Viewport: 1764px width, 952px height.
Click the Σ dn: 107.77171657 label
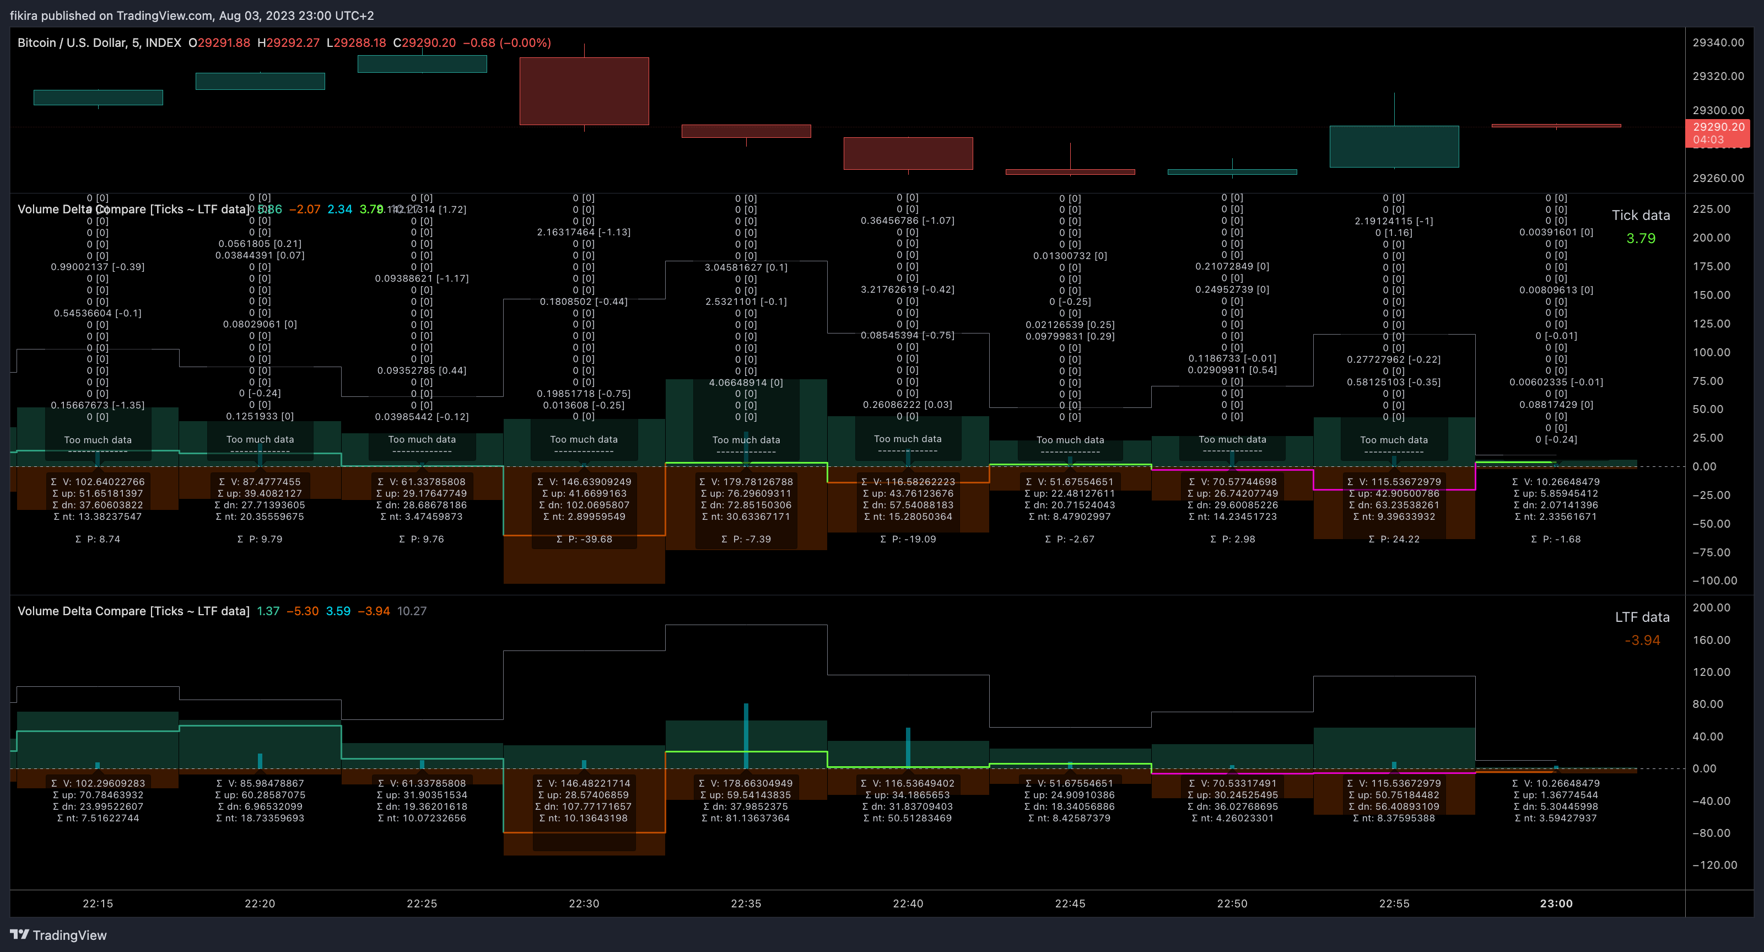584,806
